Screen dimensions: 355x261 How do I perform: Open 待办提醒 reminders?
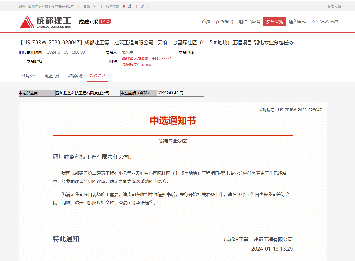tap(113, 6)
